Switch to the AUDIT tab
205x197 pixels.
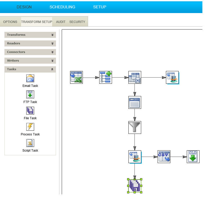pyautogui.click(x=61, y=22)
